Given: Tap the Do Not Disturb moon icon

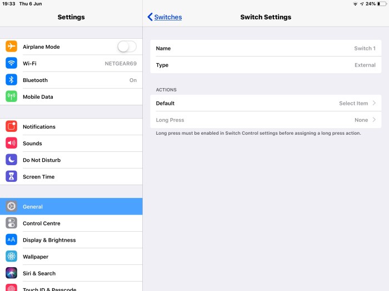Looking at the screenshot, I should (x=11, y=160).
